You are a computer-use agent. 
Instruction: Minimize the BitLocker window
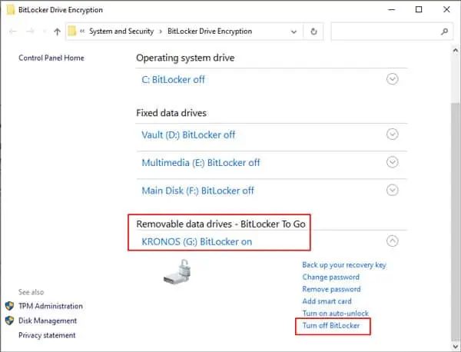pos(391,10)
